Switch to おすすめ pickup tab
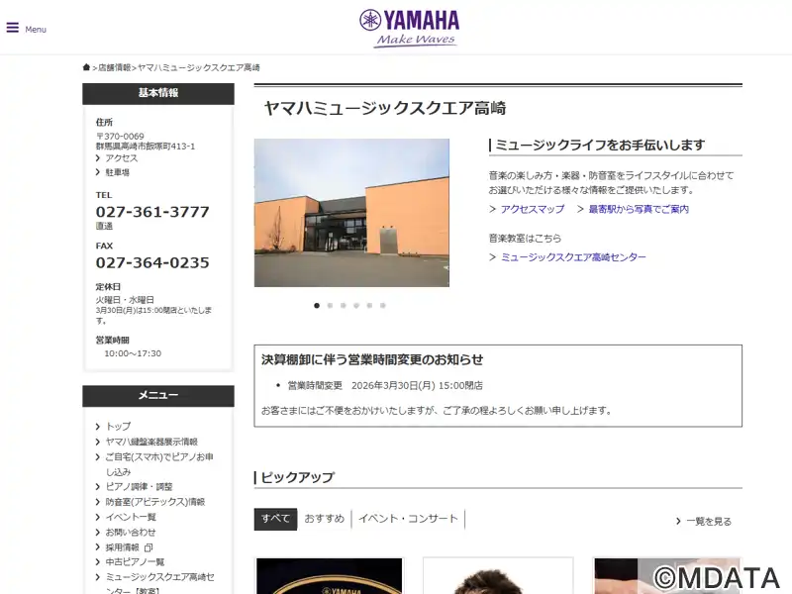Image resolution: width=792 pixels, height=594 pixels. (325, 519)
